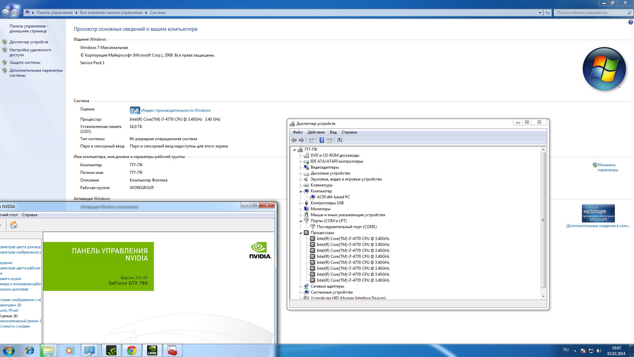Expand Видеоадаптеры node
Viewport: 634px width, 357px height.
click(x=301, y=168)
